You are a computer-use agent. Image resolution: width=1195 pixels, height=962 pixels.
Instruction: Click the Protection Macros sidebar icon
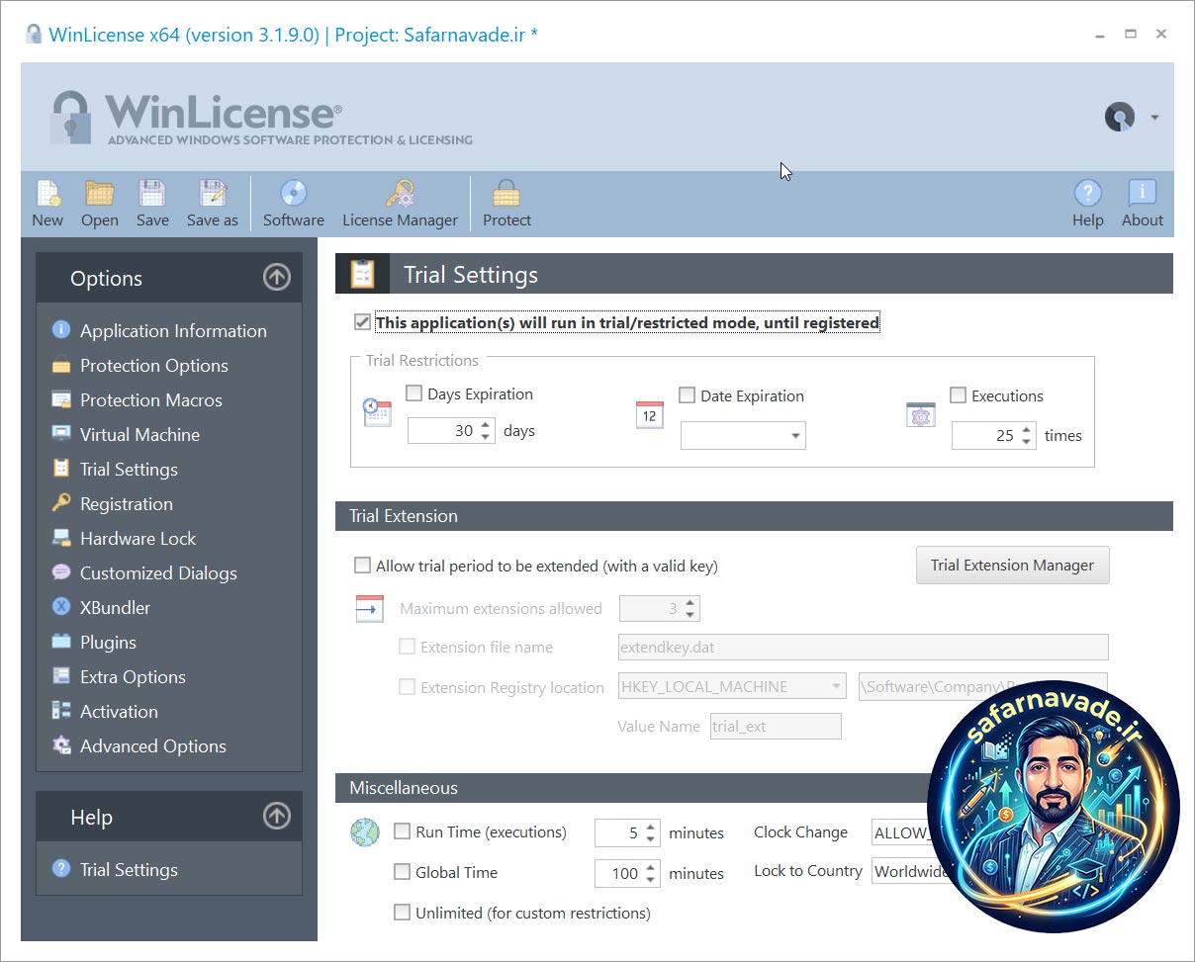[61, 399]
